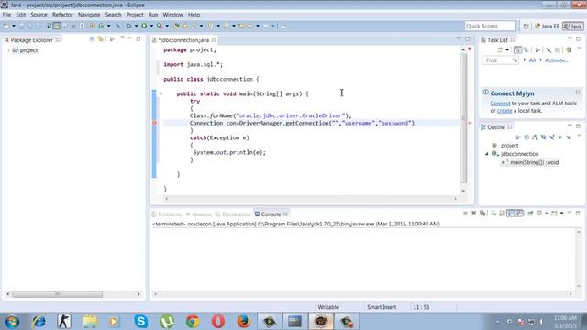Click the error marker on line 11
587x330 pixels.
tap(154, 123)
